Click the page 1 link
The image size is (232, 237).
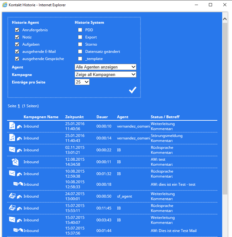tap(19, 106)
